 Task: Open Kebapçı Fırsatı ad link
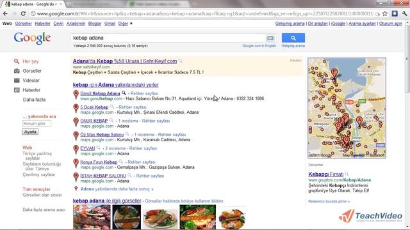[326, 174]
